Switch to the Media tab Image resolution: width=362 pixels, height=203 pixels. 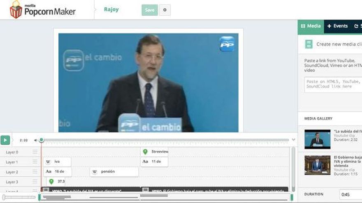tap(311, 26)
